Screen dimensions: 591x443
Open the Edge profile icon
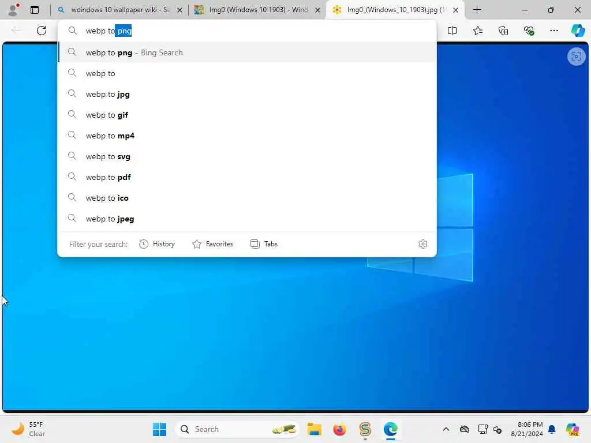point(14,9)
